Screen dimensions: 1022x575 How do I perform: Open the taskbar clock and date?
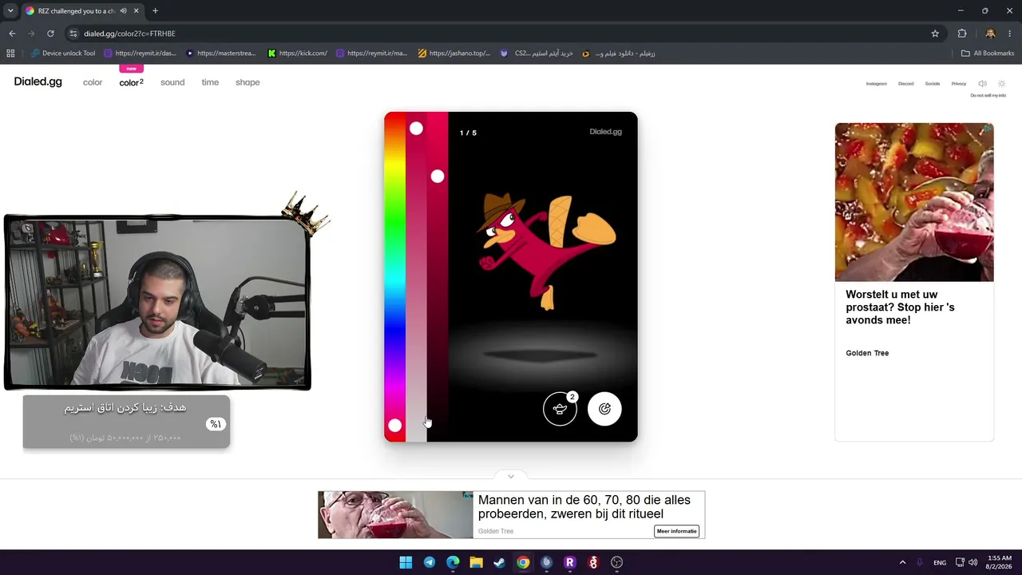1000,562
